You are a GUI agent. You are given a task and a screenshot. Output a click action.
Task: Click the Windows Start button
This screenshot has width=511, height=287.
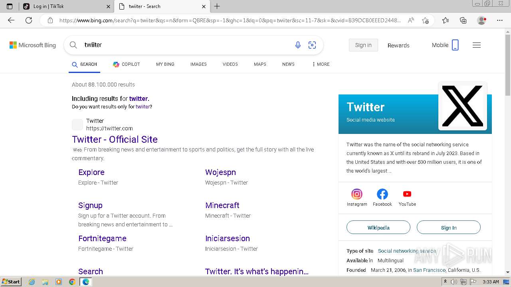[x=11, y=282]
